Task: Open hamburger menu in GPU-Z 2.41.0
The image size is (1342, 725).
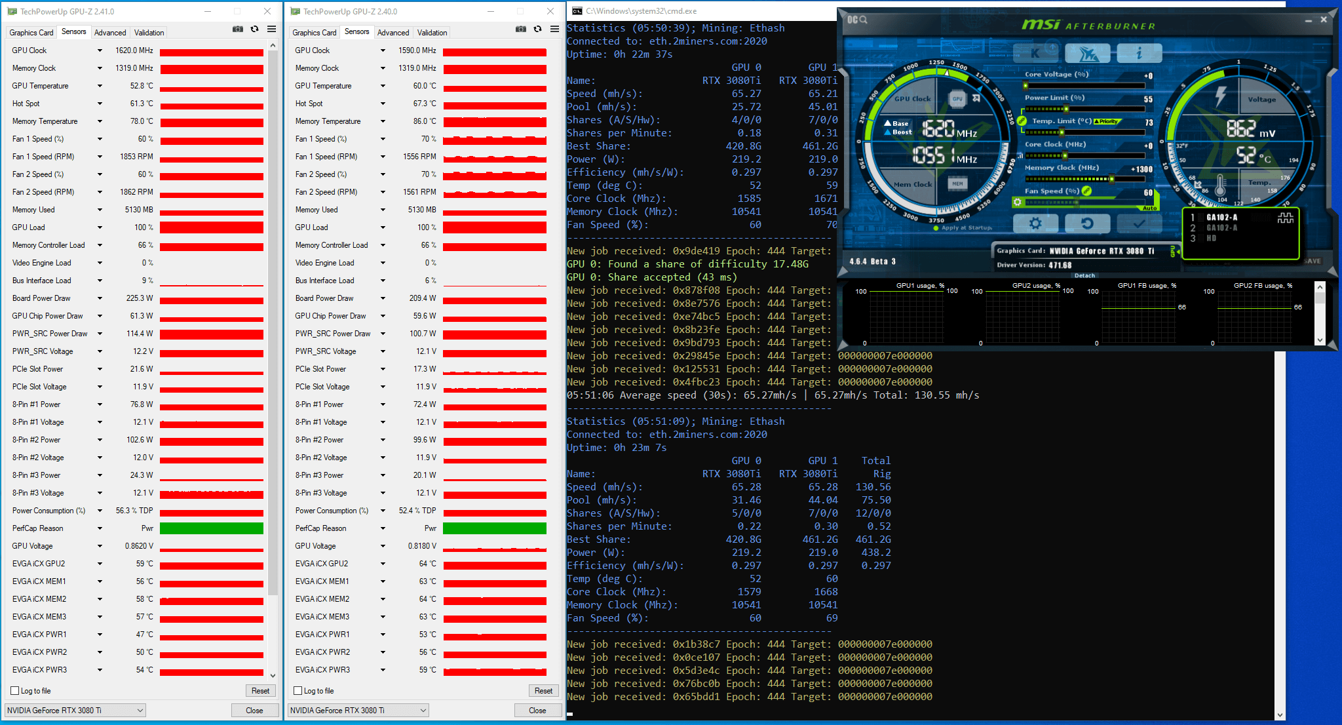Action: (271, 29)
